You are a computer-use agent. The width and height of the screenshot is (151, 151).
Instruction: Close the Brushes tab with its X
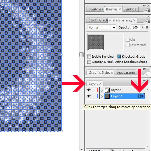(120, 9)
